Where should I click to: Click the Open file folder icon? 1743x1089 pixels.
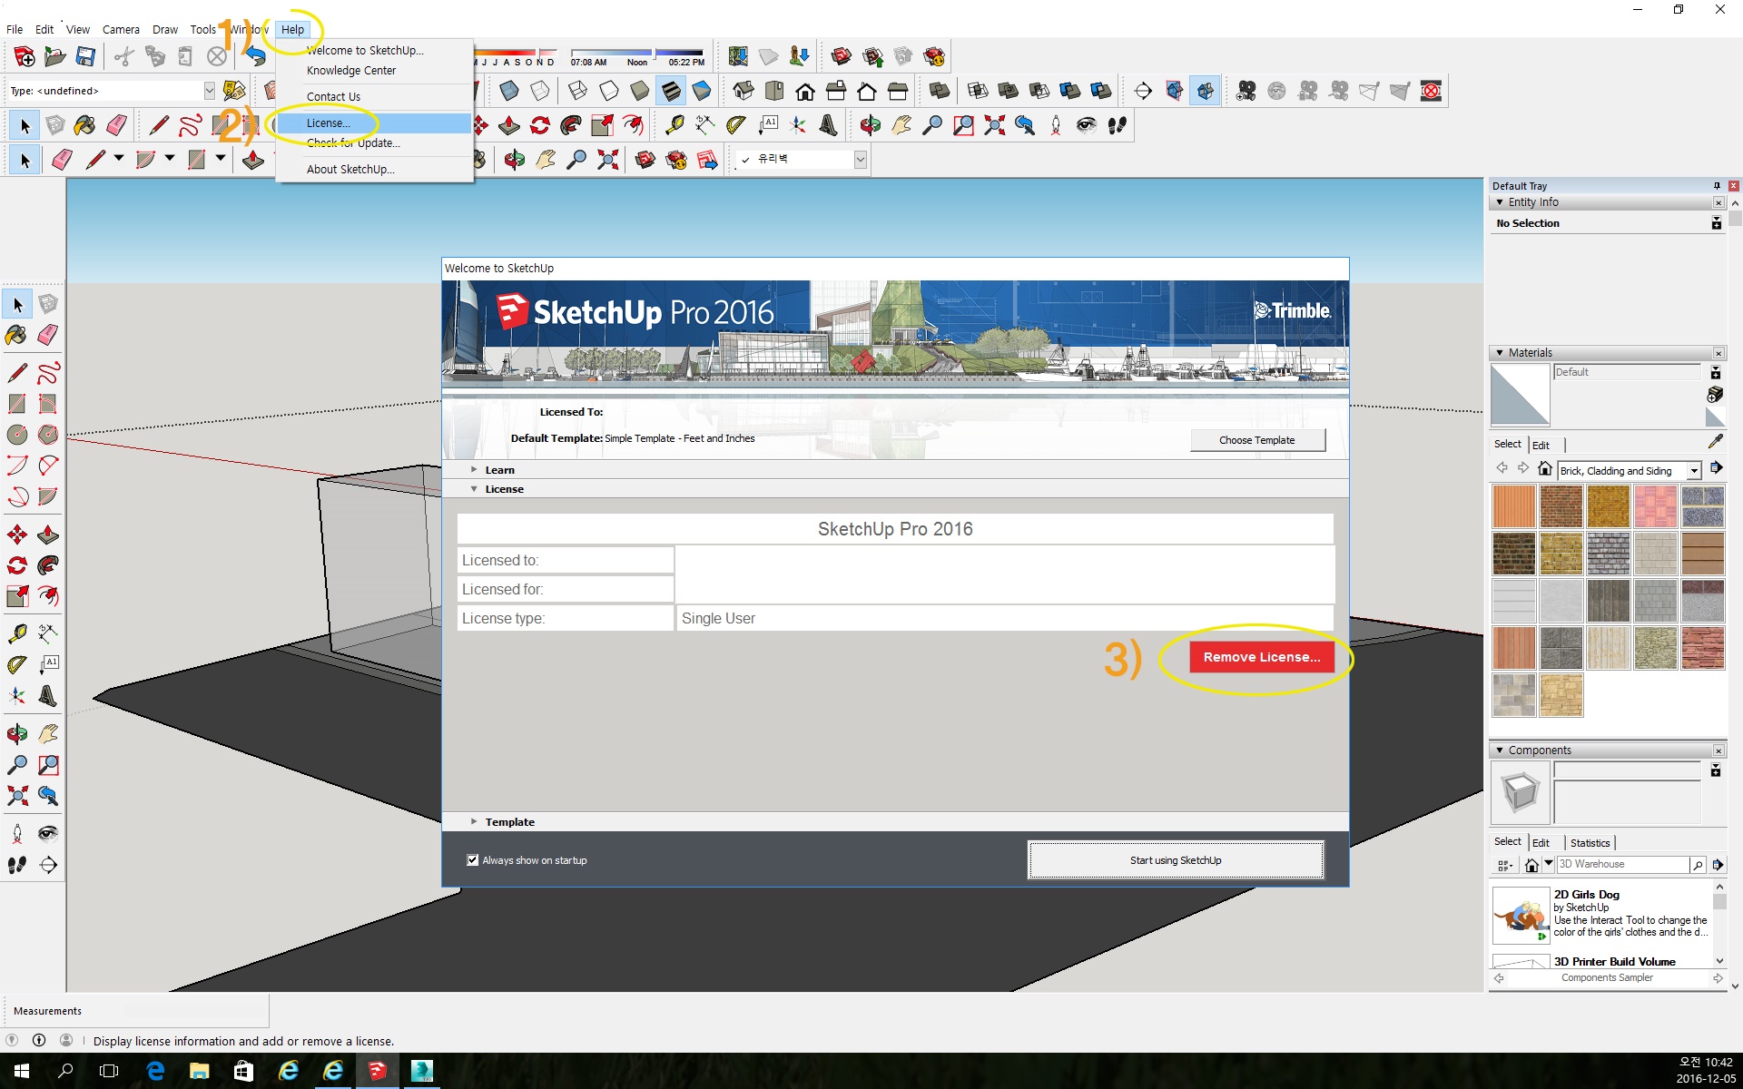coord(54,57)
